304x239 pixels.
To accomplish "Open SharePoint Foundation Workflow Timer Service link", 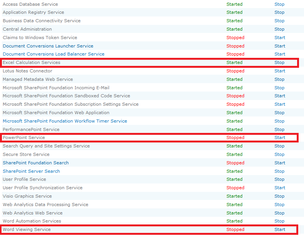I will click(x=65, y=121).
